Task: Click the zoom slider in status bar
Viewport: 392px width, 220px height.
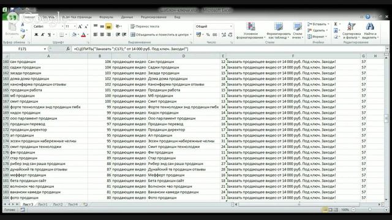Action: point(370,210)
